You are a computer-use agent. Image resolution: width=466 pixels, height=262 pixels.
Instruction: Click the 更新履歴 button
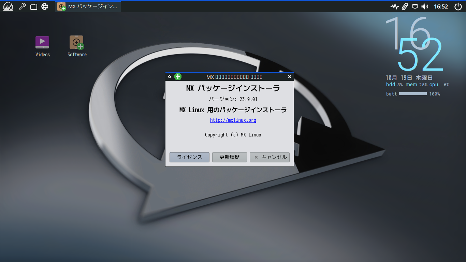230,157
